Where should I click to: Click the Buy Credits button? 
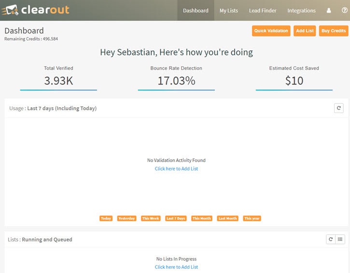pyautogui.click(x=334, y=31)
